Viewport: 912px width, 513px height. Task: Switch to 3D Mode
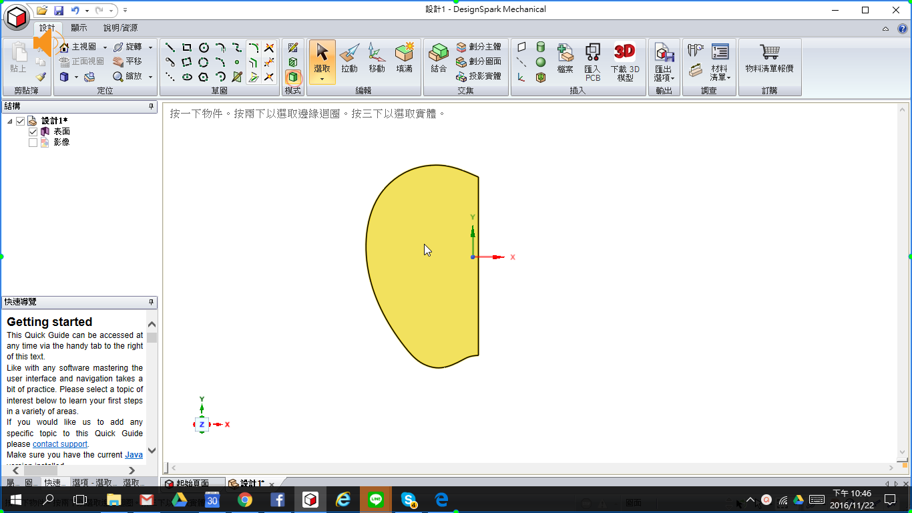pyautogui.click(x=293, y=77)
